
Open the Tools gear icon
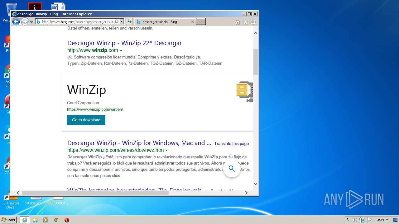[x=253, y=22]
